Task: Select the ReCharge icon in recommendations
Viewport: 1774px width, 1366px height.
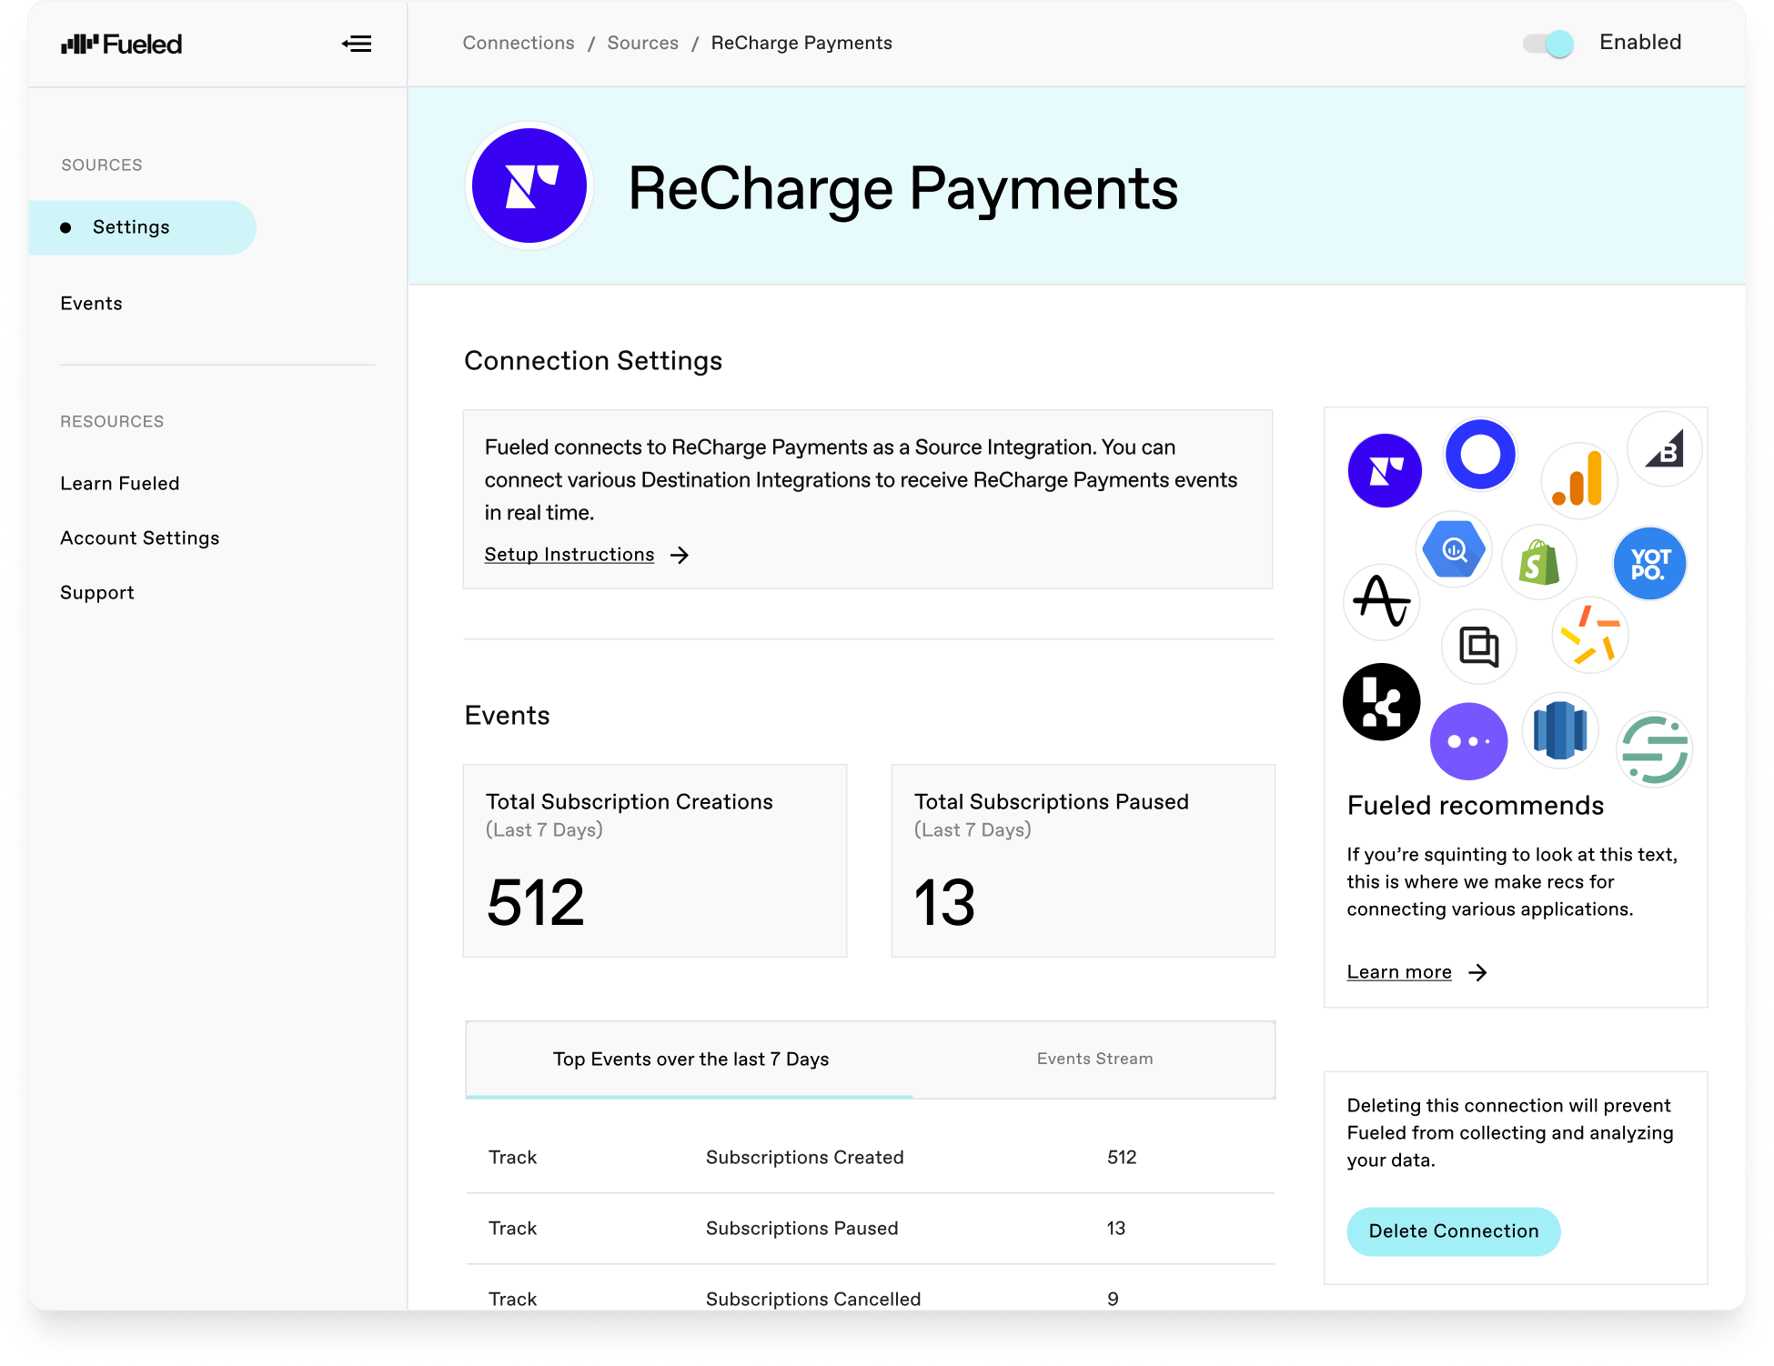Action: tap(1385, 470)
